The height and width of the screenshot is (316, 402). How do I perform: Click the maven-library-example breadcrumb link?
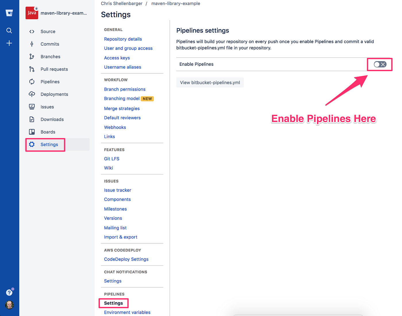point(175,3)
